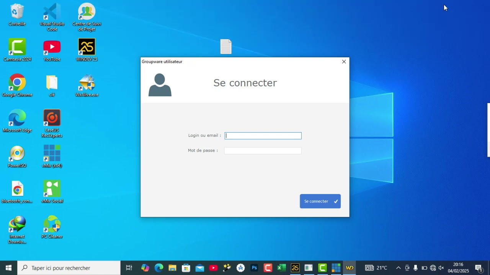Open the battery status tray icon
The width and height of the screenshot is (490, 275).
click(425, 268)
